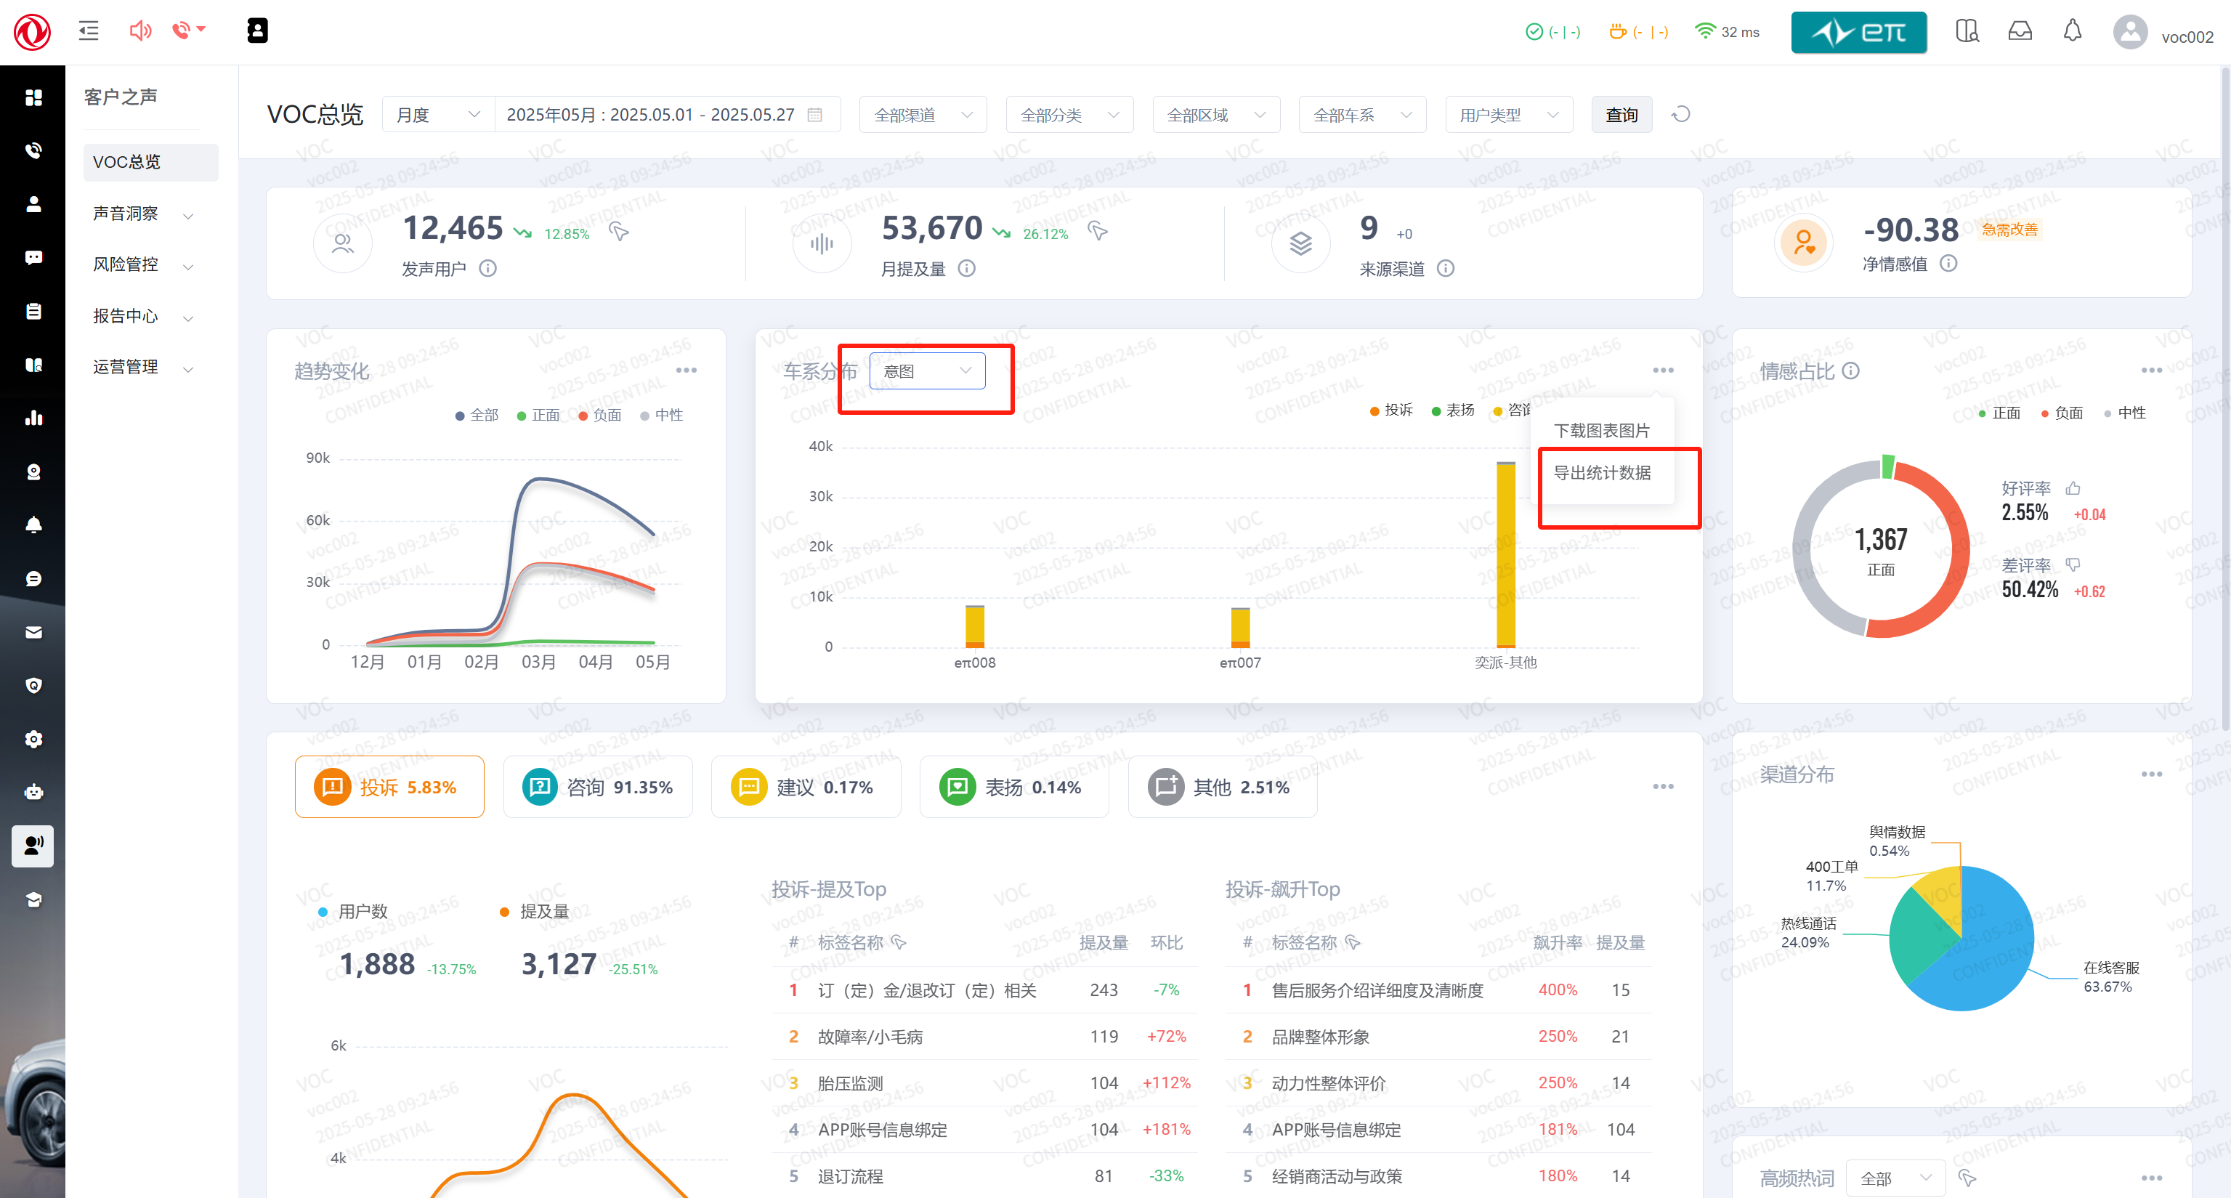2231x1198 pixels.
Task: Expand 报告中心 menu item
Action: (x=143, y=316)
